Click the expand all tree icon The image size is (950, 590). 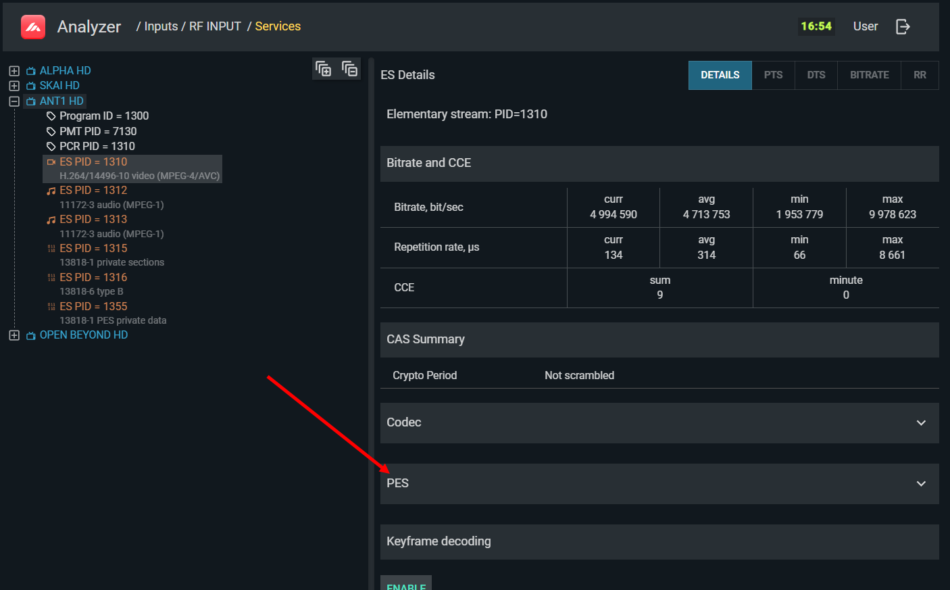pyautogui.click(x=324, y=69)
